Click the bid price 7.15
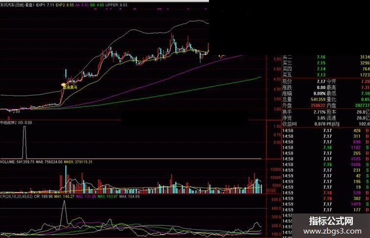Viewport: 370px width, 238px height. coord(321,63)
